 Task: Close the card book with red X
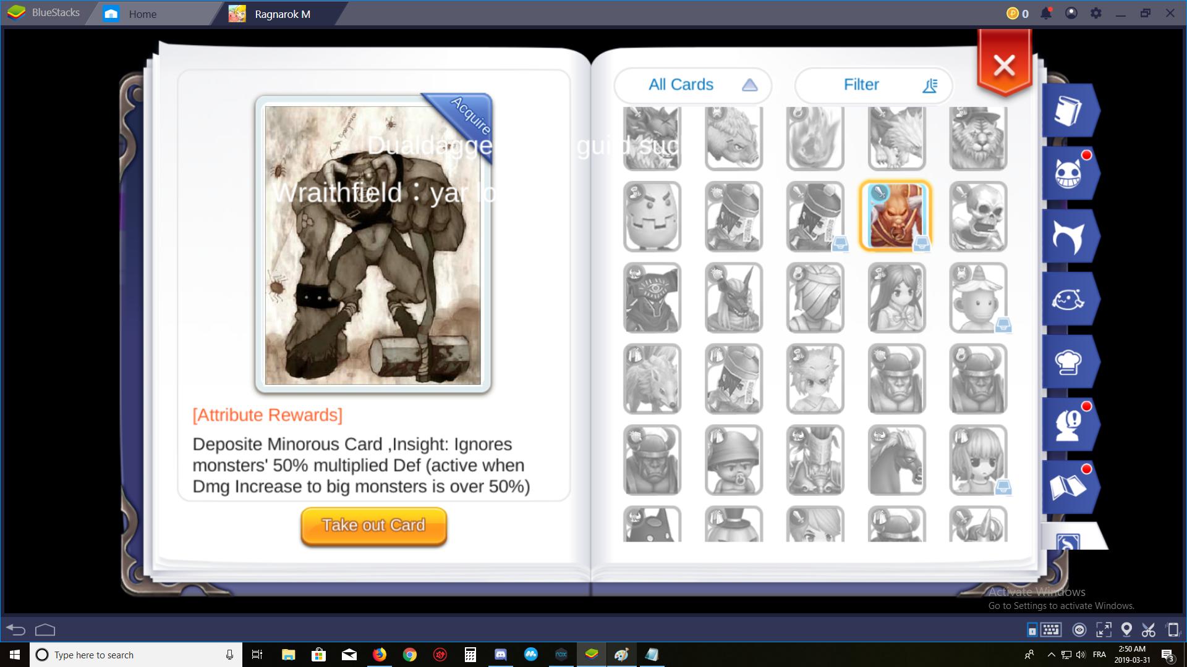(1004, 65)
